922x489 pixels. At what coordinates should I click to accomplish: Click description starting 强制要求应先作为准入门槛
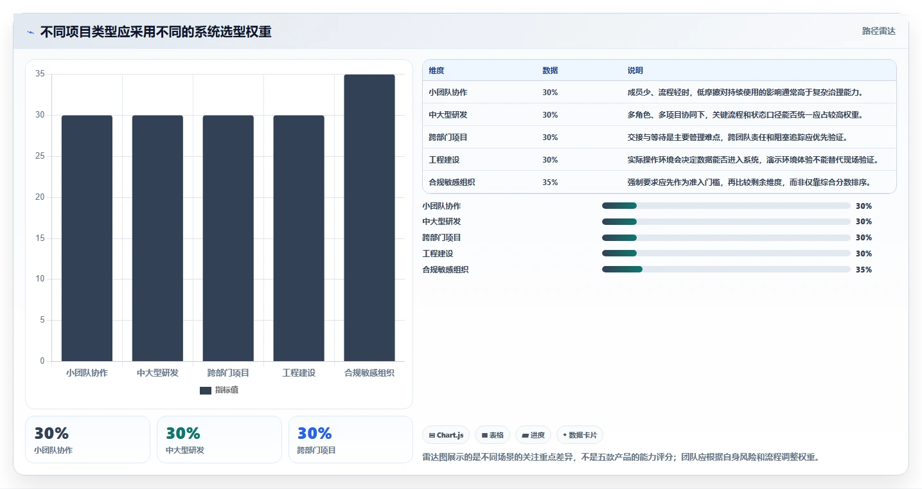click(x=749, y=182)
